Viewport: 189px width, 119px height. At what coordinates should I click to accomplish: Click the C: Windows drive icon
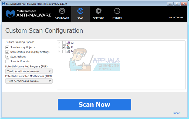click(68, 47)
